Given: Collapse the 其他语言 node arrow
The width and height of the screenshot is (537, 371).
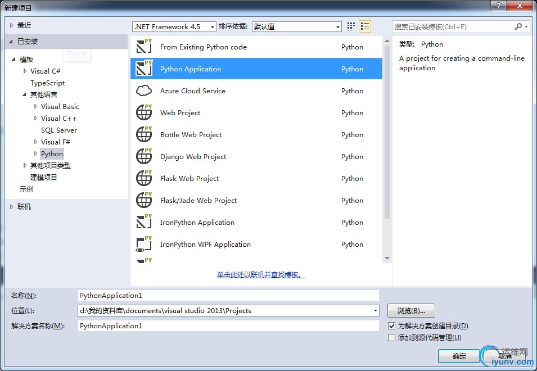Looking at the screenshot, I should [x=24, y=94].
